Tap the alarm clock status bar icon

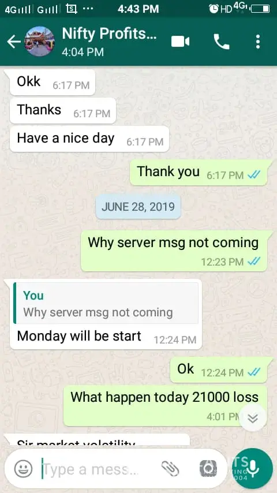(214, 9)
